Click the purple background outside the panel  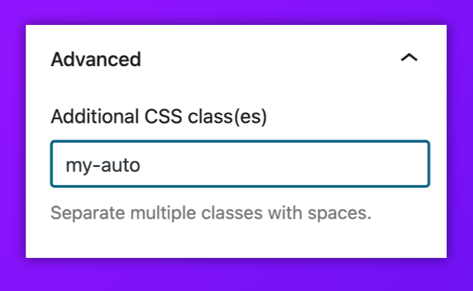tap(236, 12)
